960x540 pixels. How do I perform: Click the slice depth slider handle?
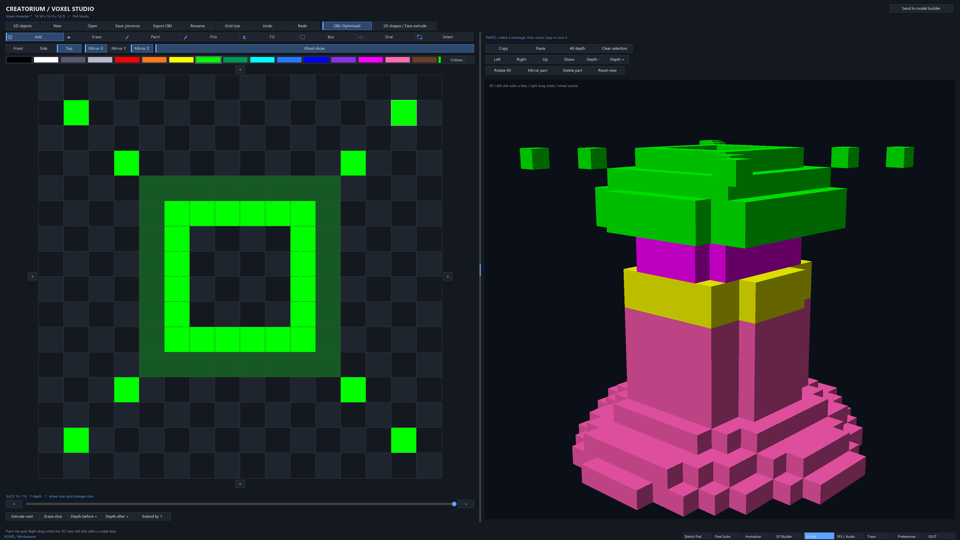click(x=454, y=504)
